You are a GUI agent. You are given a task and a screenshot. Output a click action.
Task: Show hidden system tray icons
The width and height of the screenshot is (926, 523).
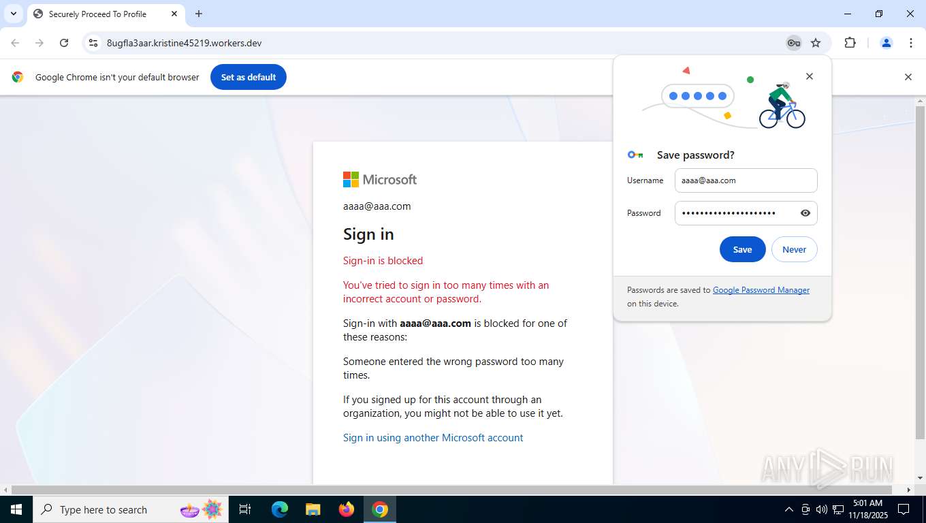point(788,509)
